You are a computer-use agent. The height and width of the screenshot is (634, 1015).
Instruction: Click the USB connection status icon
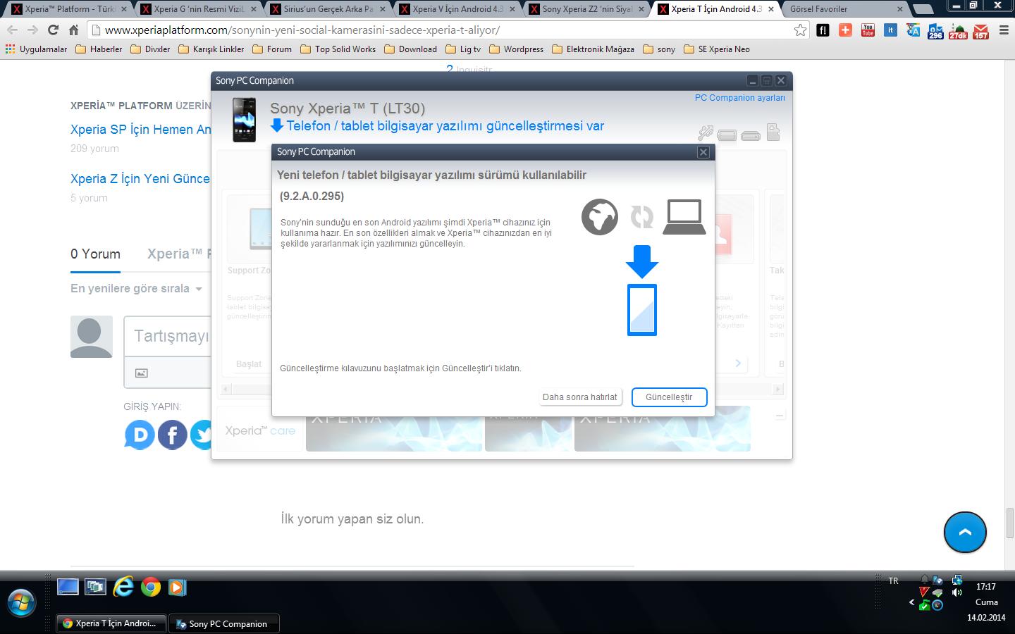(x=705, y=133)
